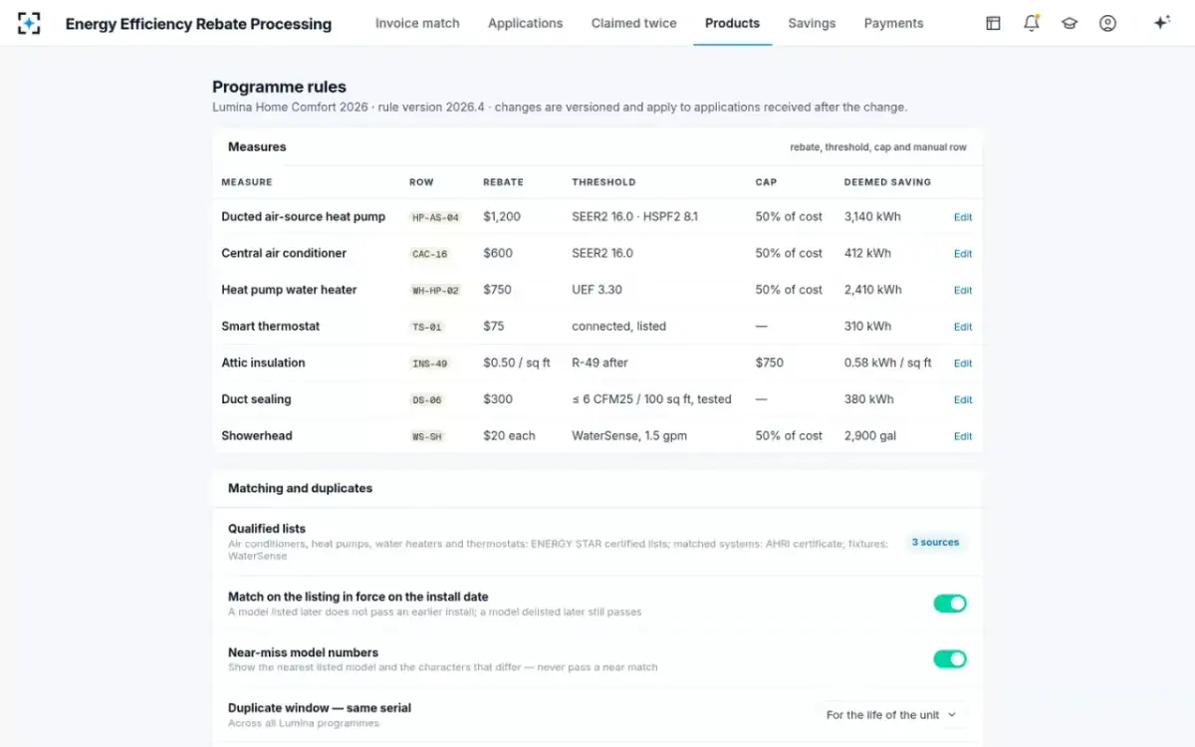
Task: Click the Smart thermostat measure name
Action: point(271,326)
